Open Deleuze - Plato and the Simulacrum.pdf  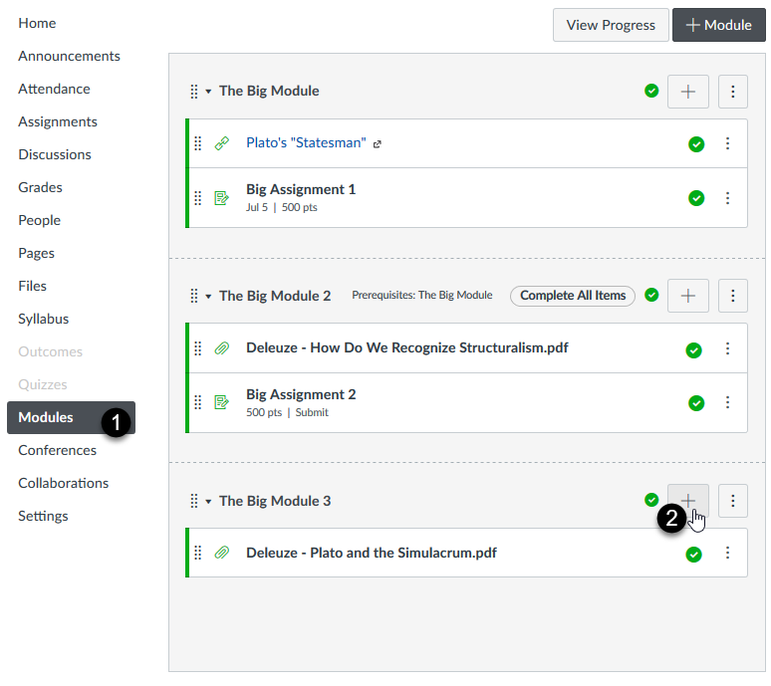372,553
